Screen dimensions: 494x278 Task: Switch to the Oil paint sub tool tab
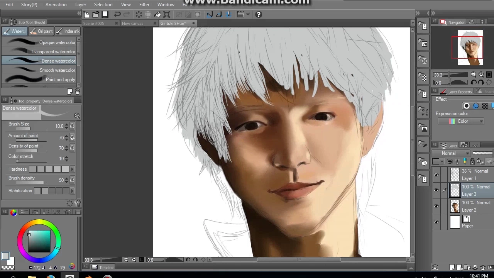41,31
